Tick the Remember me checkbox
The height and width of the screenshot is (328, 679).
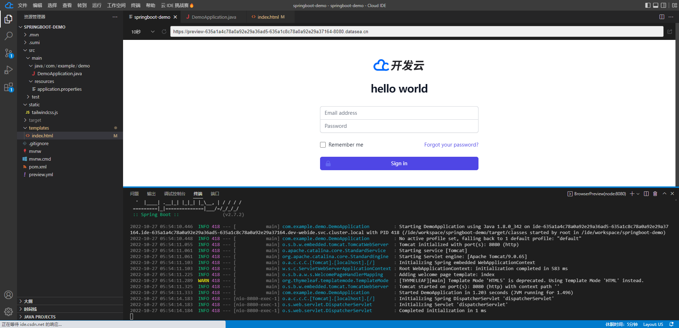click(323, 145)
